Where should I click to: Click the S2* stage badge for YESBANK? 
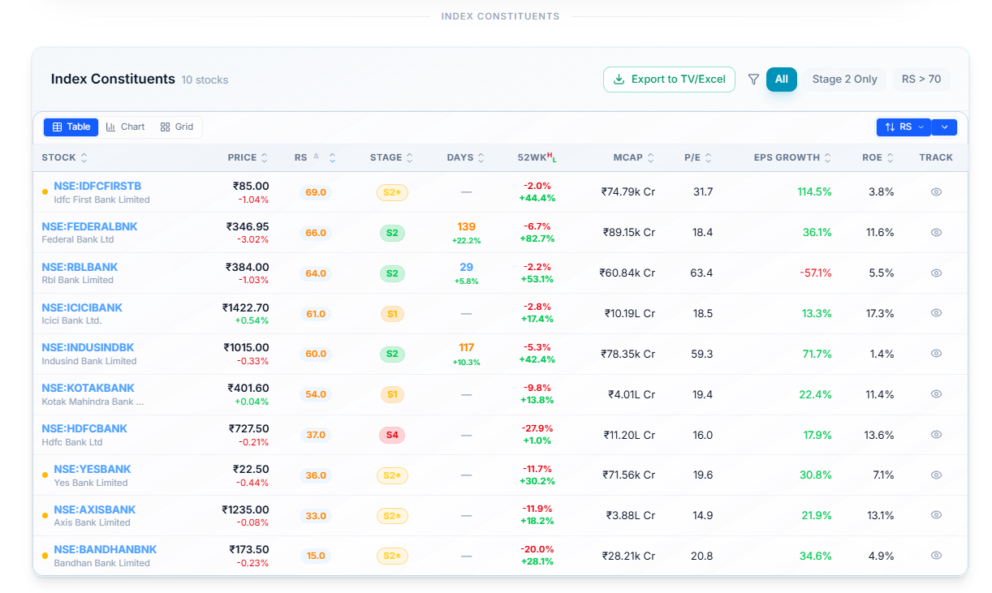tap(392, 475)
